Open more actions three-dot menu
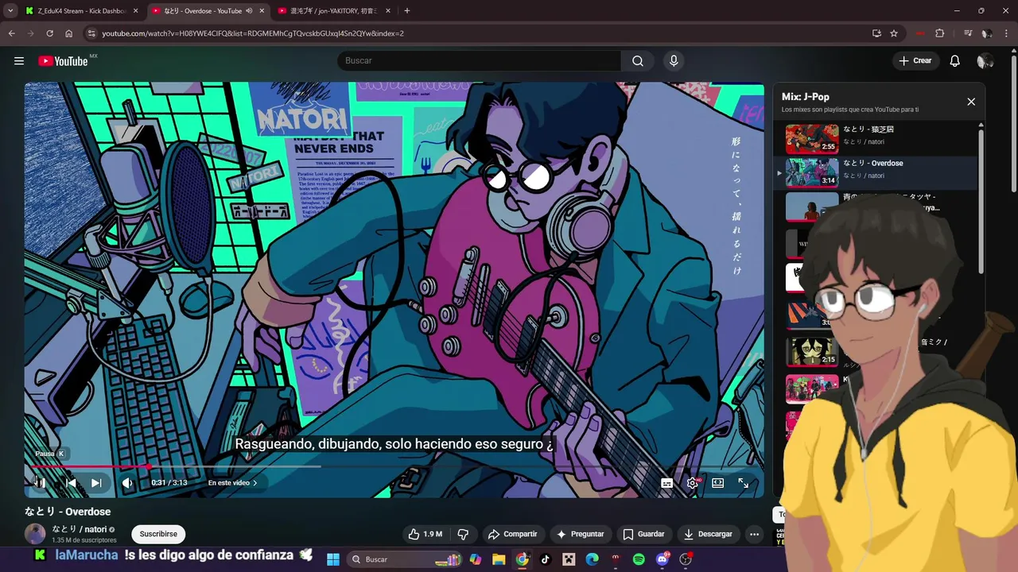Image resolution: width=1018 pixels, height=572 pixels. pyautogui.click(x=754, y=535)
